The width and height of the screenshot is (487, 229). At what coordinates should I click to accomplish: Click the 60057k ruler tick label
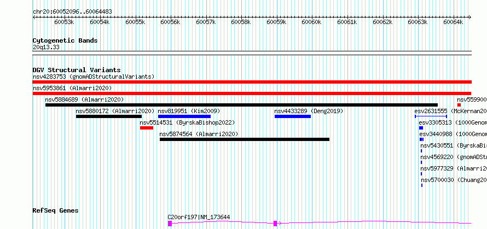click(x=206, y=22)
